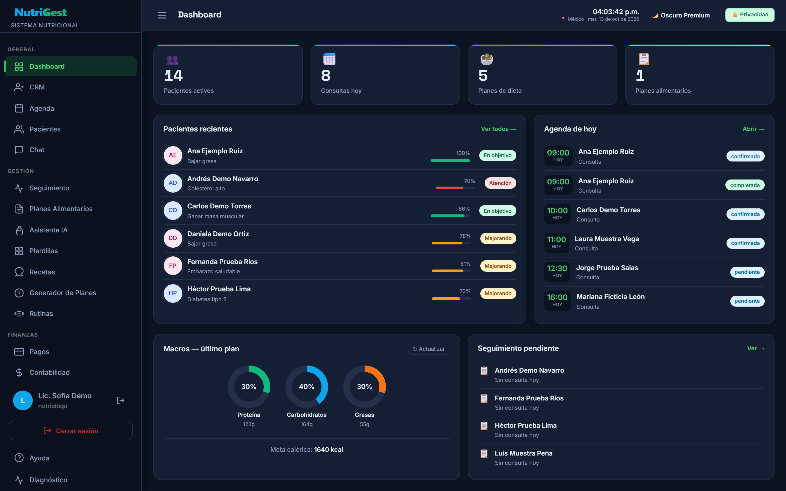Click Abrir link in Agenda de hoy
The width and height of the screenshot is (786, 491).
753,129
